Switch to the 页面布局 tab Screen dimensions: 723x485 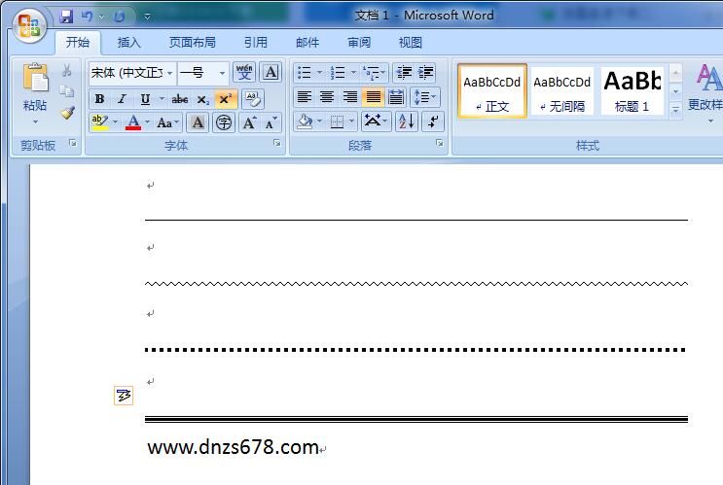[x=193, y=43]
